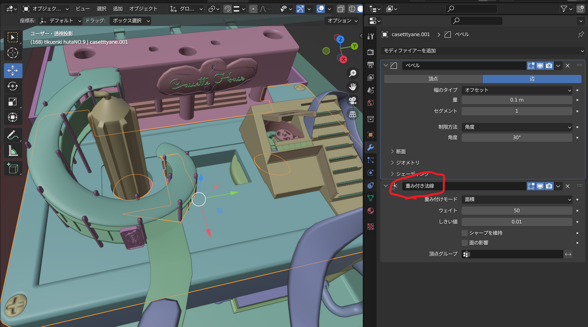Screen dimensions: 588x327
Task: Enable the 面の影響 checkbox
Action: click(x=465, y=243)
